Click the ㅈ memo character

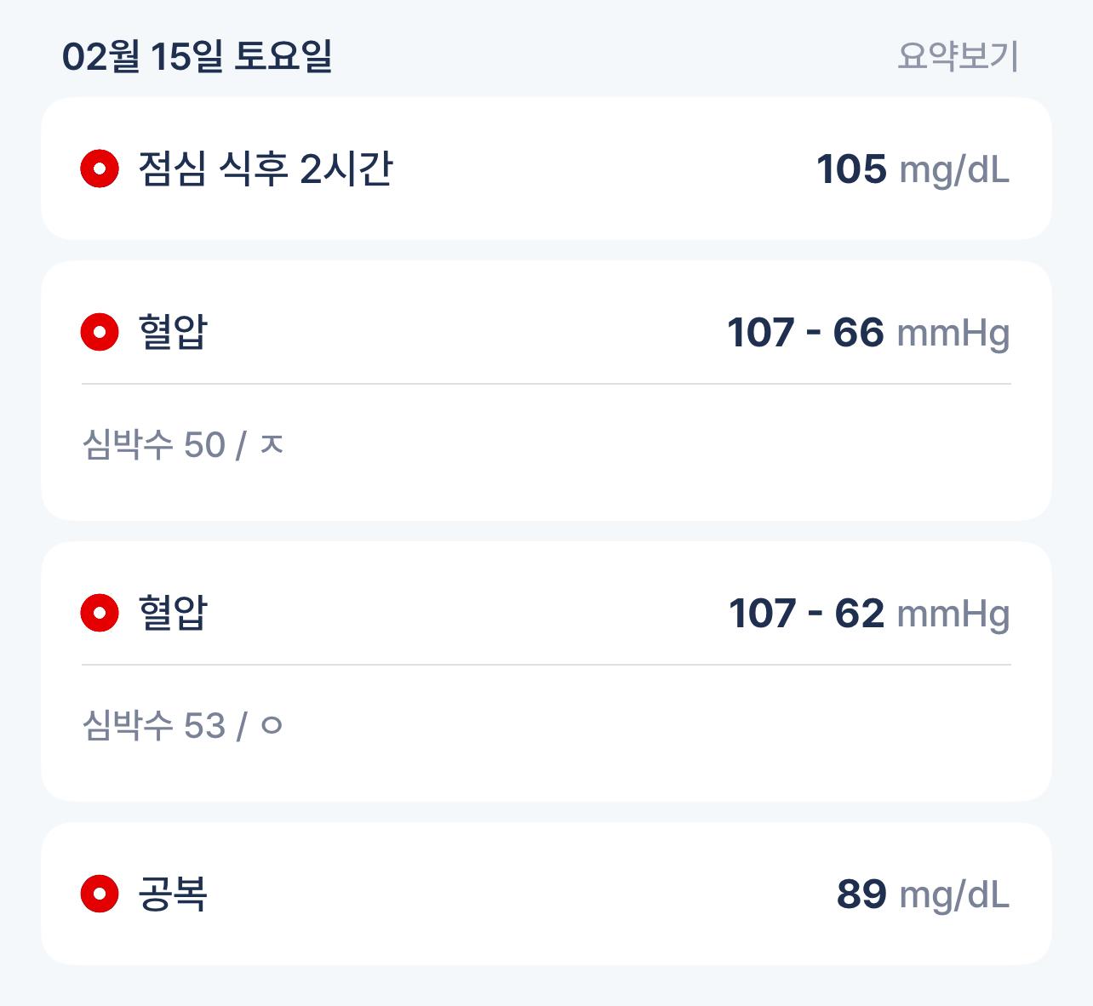(271, 444)
